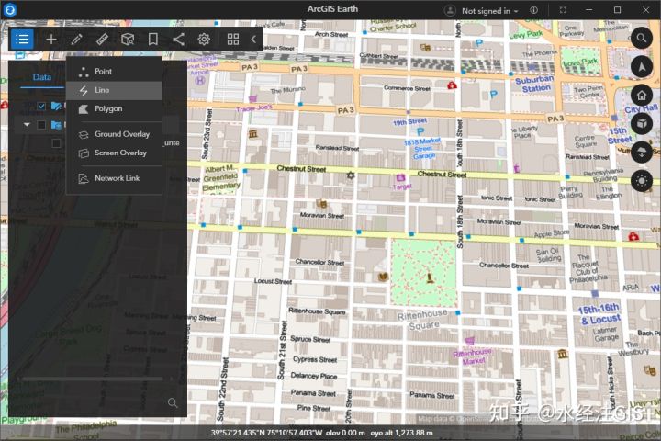Viewport: 661px width, 441px height.
Task: Maximize the ArcGIS Earth window
Action: click(618, 10)
